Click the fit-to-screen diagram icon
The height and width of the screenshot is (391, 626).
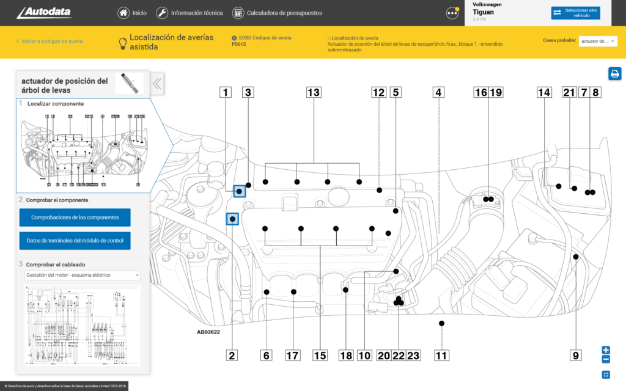click(606, 375)
